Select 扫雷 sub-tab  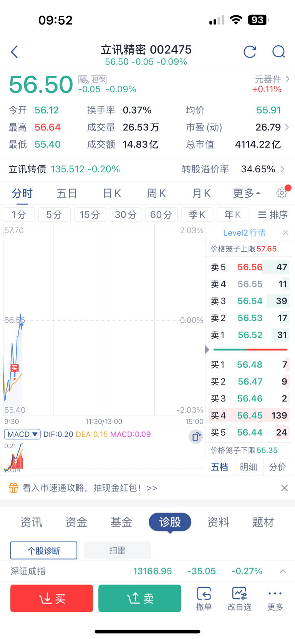click(x=117, y=550)
